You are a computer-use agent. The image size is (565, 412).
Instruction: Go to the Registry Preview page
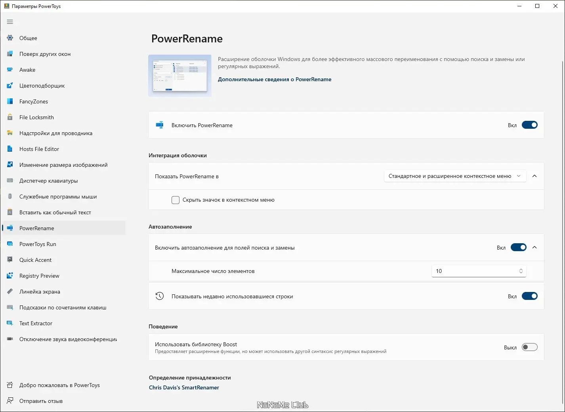click(x=39, y=276)
